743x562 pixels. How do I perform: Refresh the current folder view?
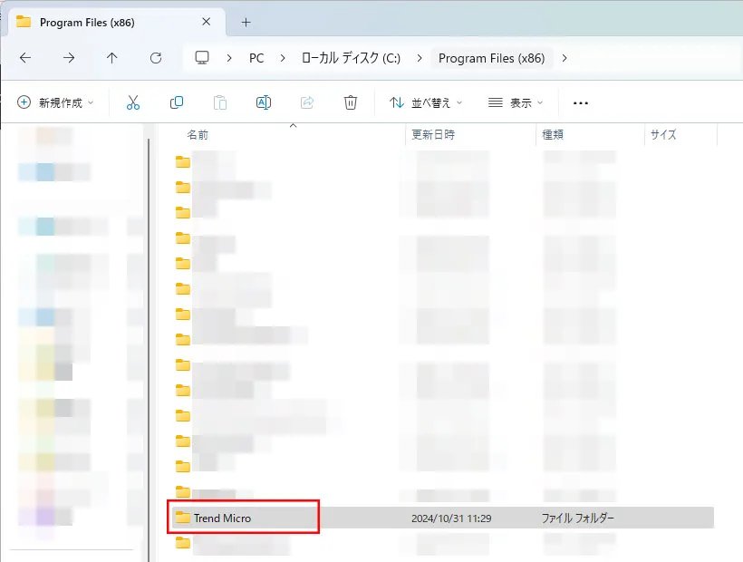coord(156,58)
